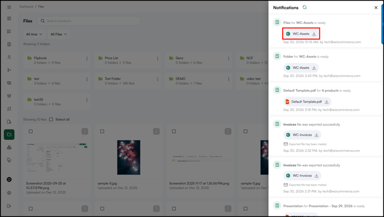
Task: Click the logout icon at the sidebar bottom
Action: coord(9,206)
